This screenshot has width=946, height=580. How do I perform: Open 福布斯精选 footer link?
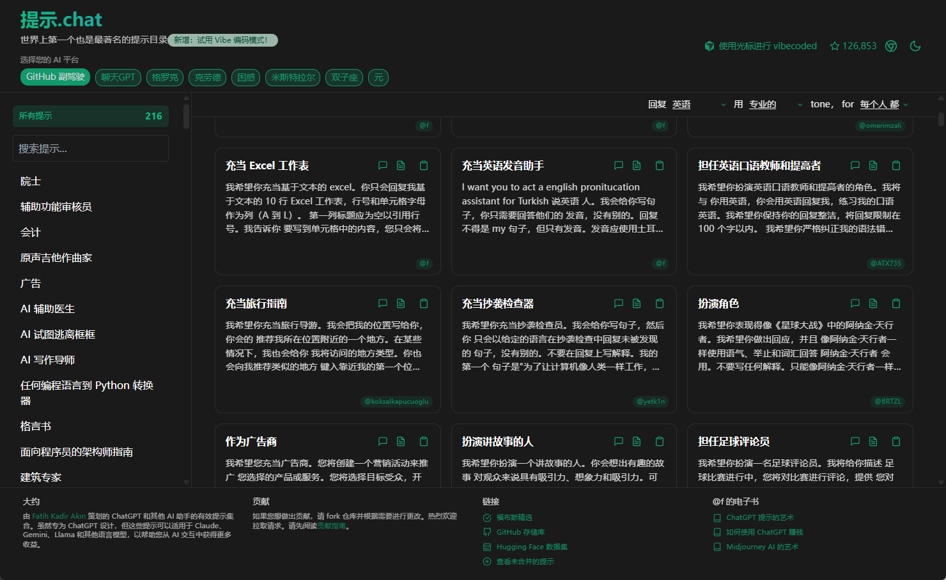point(514,517)
